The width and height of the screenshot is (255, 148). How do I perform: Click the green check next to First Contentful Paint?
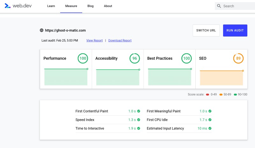click(139, 111)
